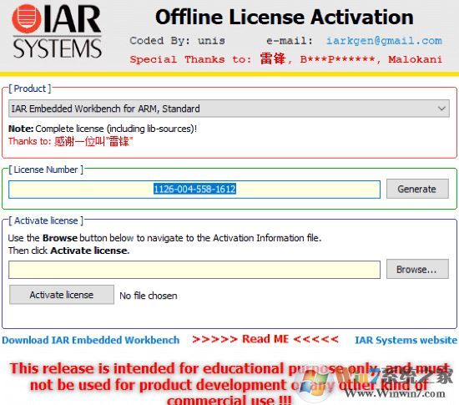This screenshot has height=405, width=459.
Task: Select the IAR Embedded Workbench for ARM combo box
Action: [229, 109]
